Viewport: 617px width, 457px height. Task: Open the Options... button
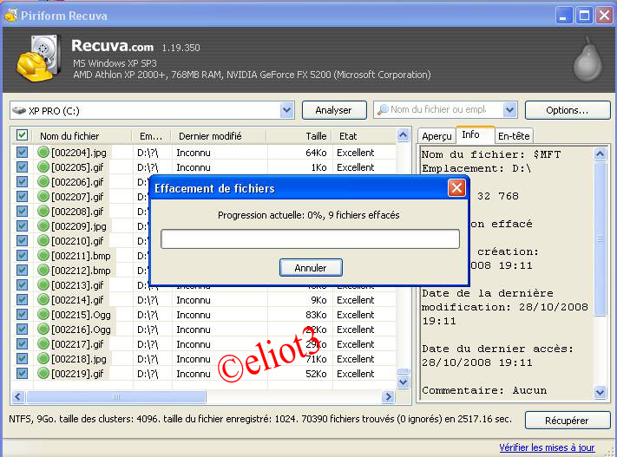[567, 110]
